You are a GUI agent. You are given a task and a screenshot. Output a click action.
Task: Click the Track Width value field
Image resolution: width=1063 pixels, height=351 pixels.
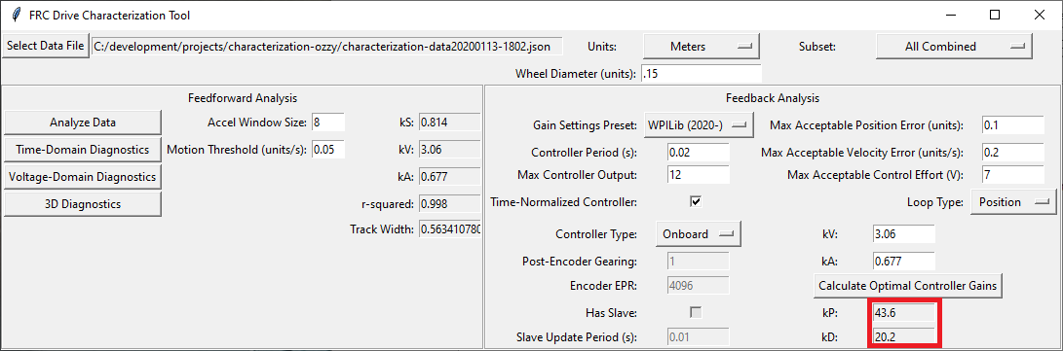[x=449, y=229]
